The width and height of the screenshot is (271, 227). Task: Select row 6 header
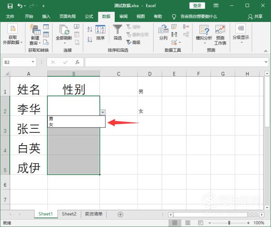pos(5,182)
